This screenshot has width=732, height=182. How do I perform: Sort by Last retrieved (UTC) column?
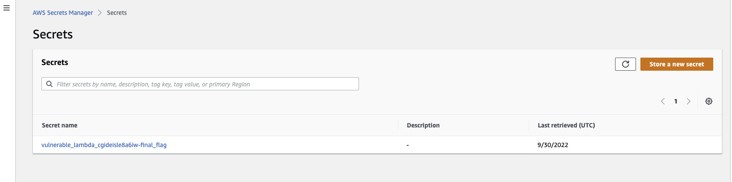pos(566,125)
